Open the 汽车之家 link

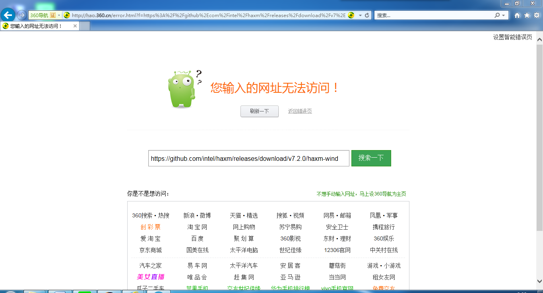(151, 266)
